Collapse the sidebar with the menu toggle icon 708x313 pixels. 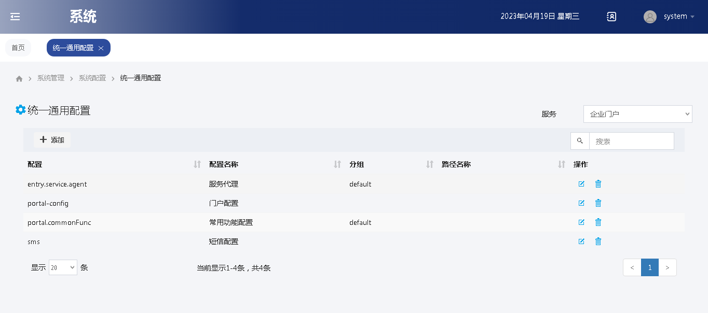tap(15, 17)
